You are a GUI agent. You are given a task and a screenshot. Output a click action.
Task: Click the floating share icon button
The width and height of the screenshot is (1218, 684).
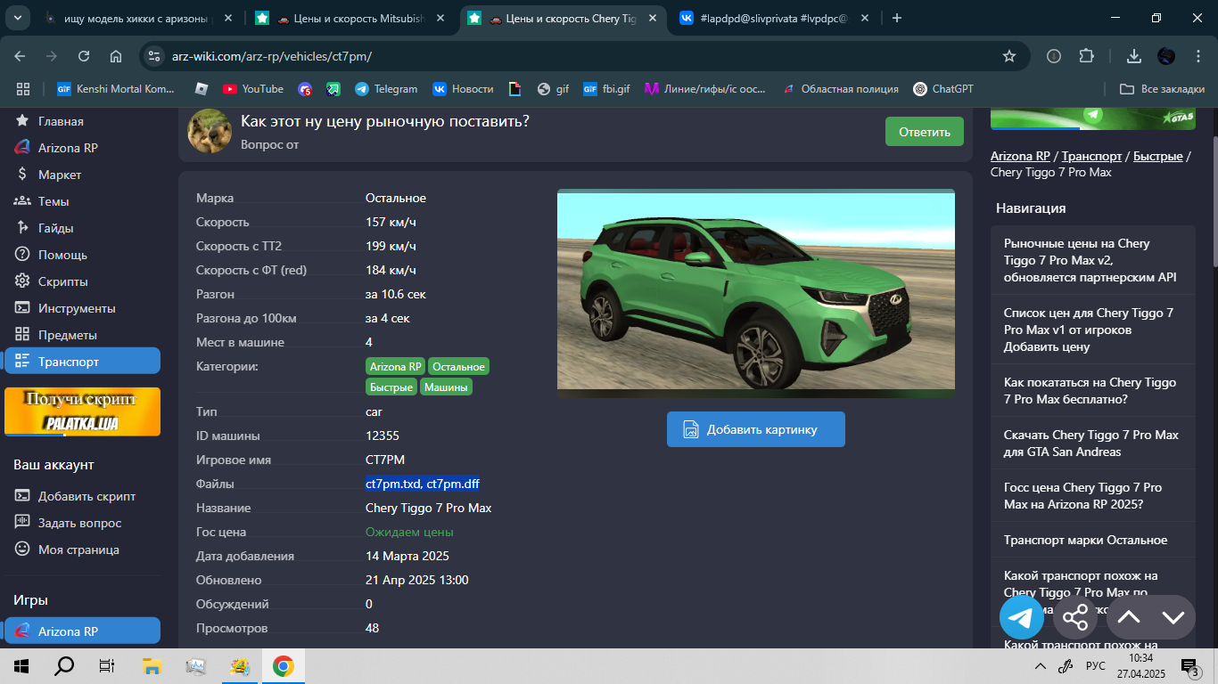(1075, 617)
